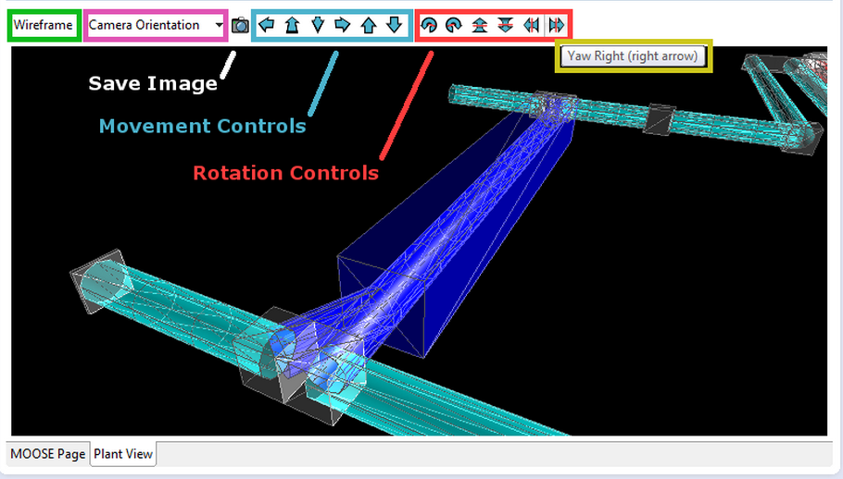Yaw the camera right
The height and width of the screenshot is (479, 843).
556,25
